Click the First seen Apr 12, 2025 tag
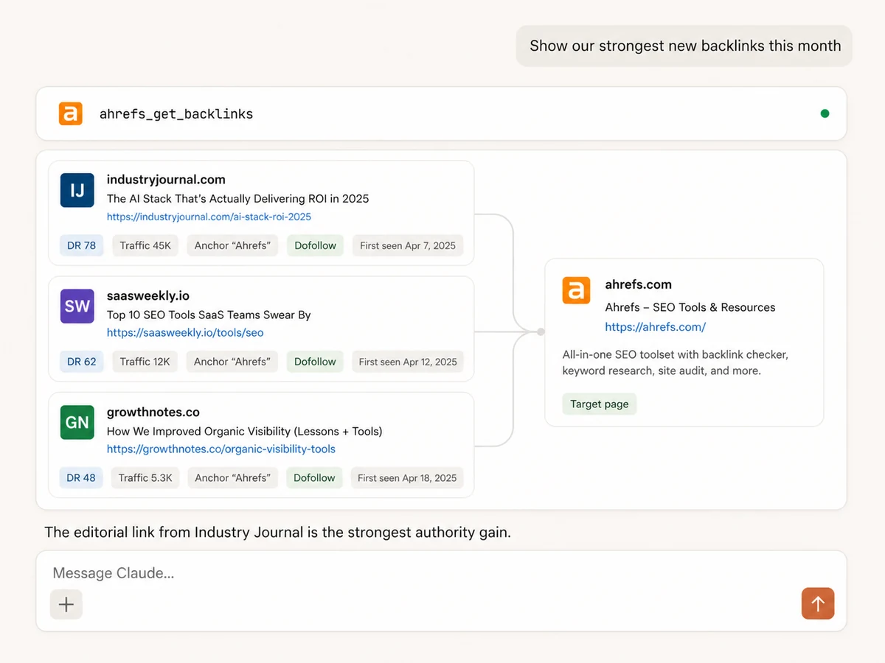Image resolution: width=885 pixels, height=663 pixels. [x=408, y=362]
